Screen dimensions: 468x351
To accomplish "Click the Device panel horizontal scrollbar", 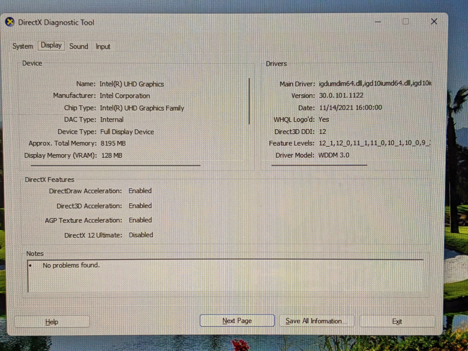I will point(116,166).
